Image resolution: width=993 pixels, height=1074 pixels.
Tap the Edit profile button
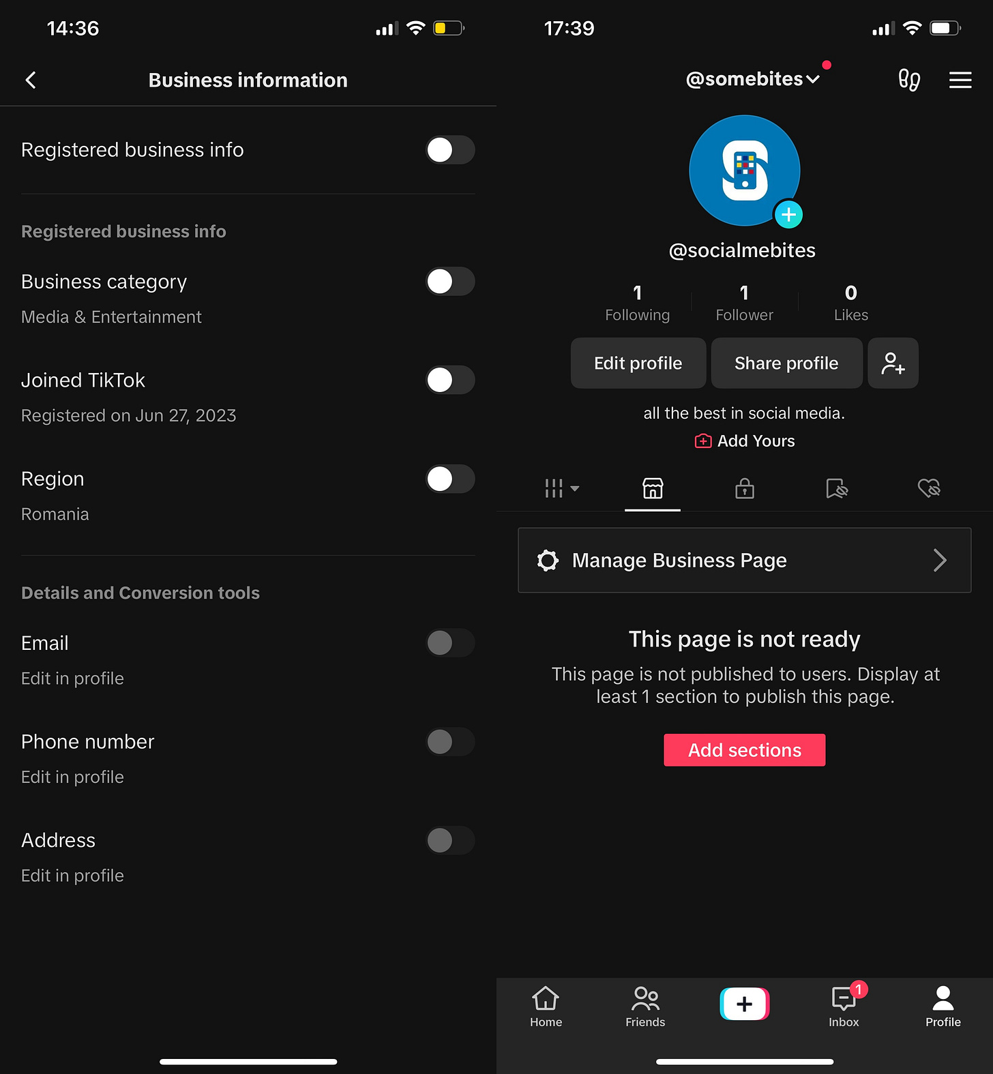pyautogui.click(x=638, y=363)
